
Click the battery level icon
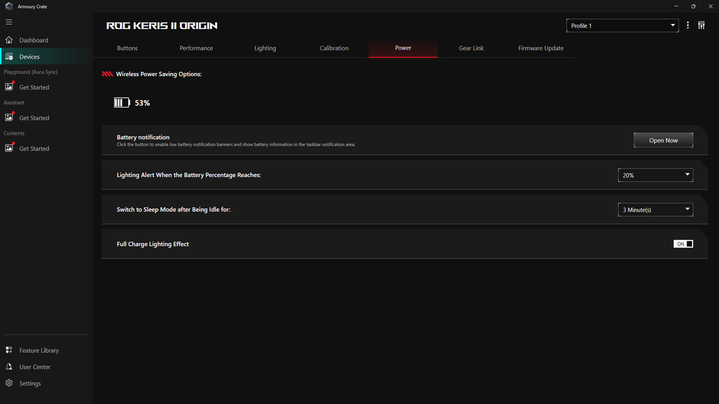(122, 103)
